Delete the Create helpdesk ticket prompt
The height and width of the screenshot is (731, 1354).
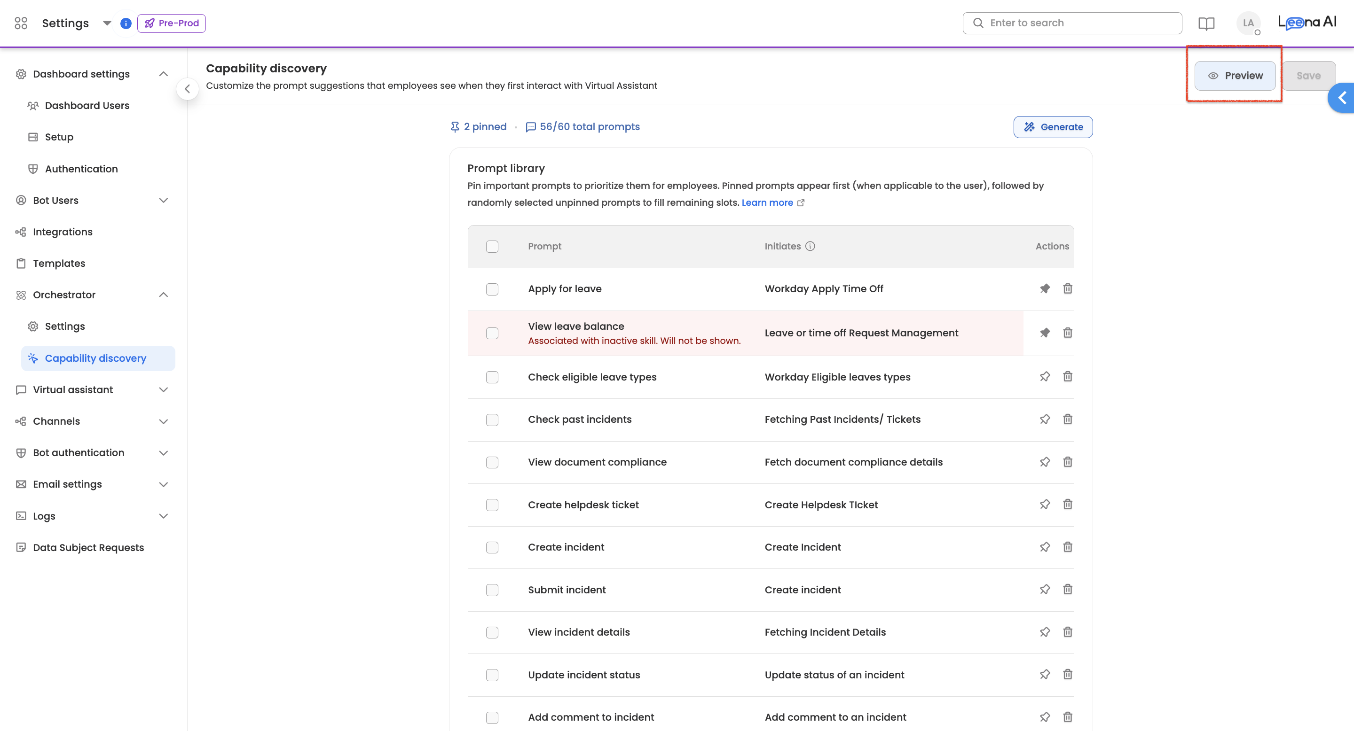pos(1067,504)
